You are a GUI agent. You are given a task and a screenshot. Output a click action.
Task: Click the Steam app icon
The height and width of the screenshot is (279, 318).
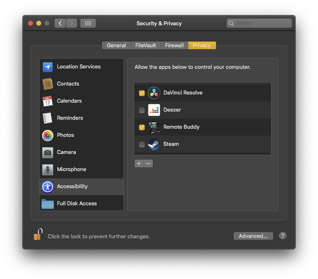(154, 144)
